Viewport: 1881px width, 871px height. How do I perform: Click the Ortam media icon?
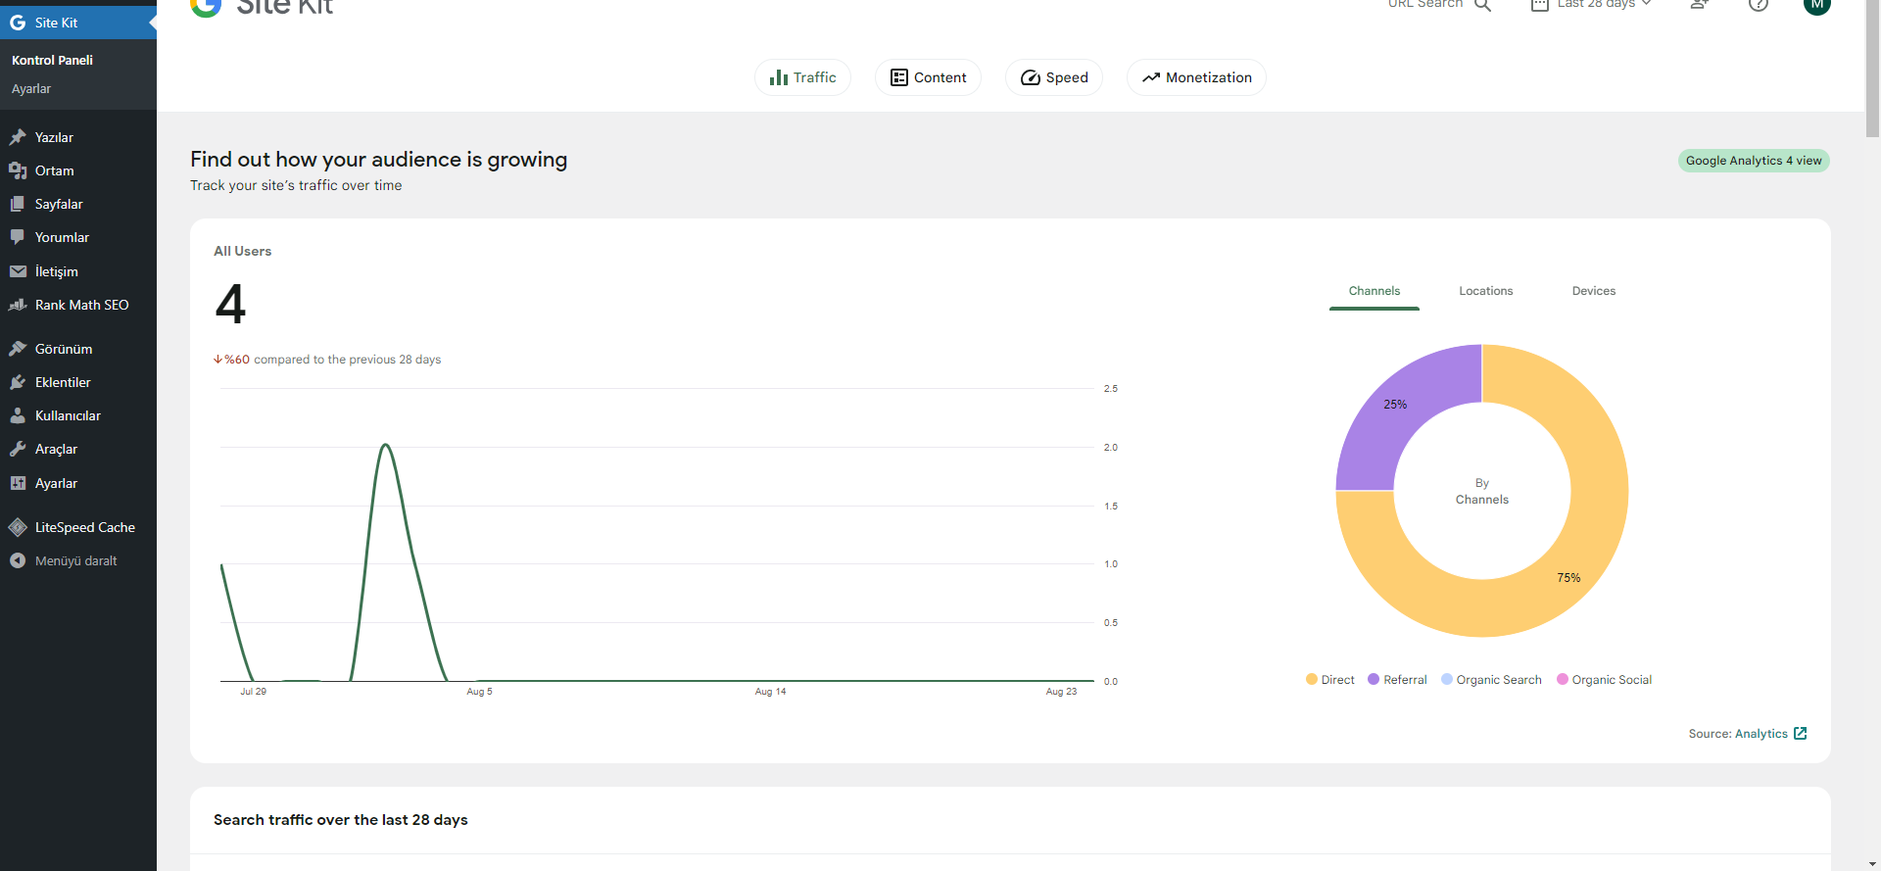(18, 170)
